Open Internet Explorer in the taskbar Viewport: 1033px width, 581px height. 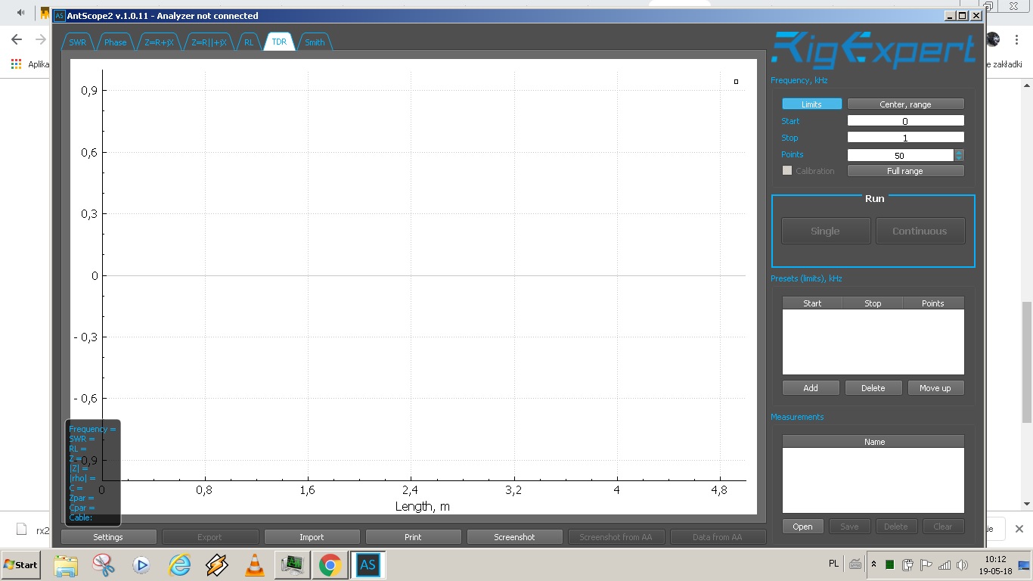[x=179, y=565]
